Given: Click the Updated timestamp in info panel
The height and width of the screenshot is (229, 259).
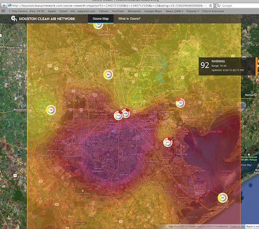Looking at the screenshot, I should pos(227,70).
